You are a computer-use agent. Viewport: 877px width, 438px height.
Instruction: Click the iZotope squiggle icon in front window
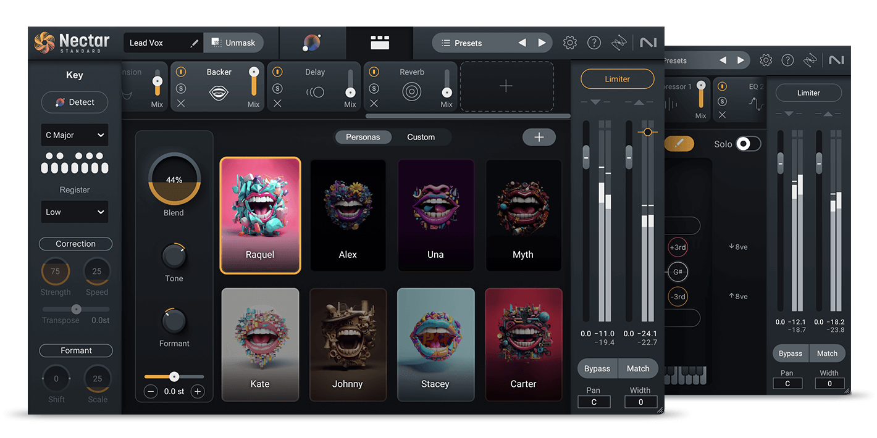[x=619, y=43]
